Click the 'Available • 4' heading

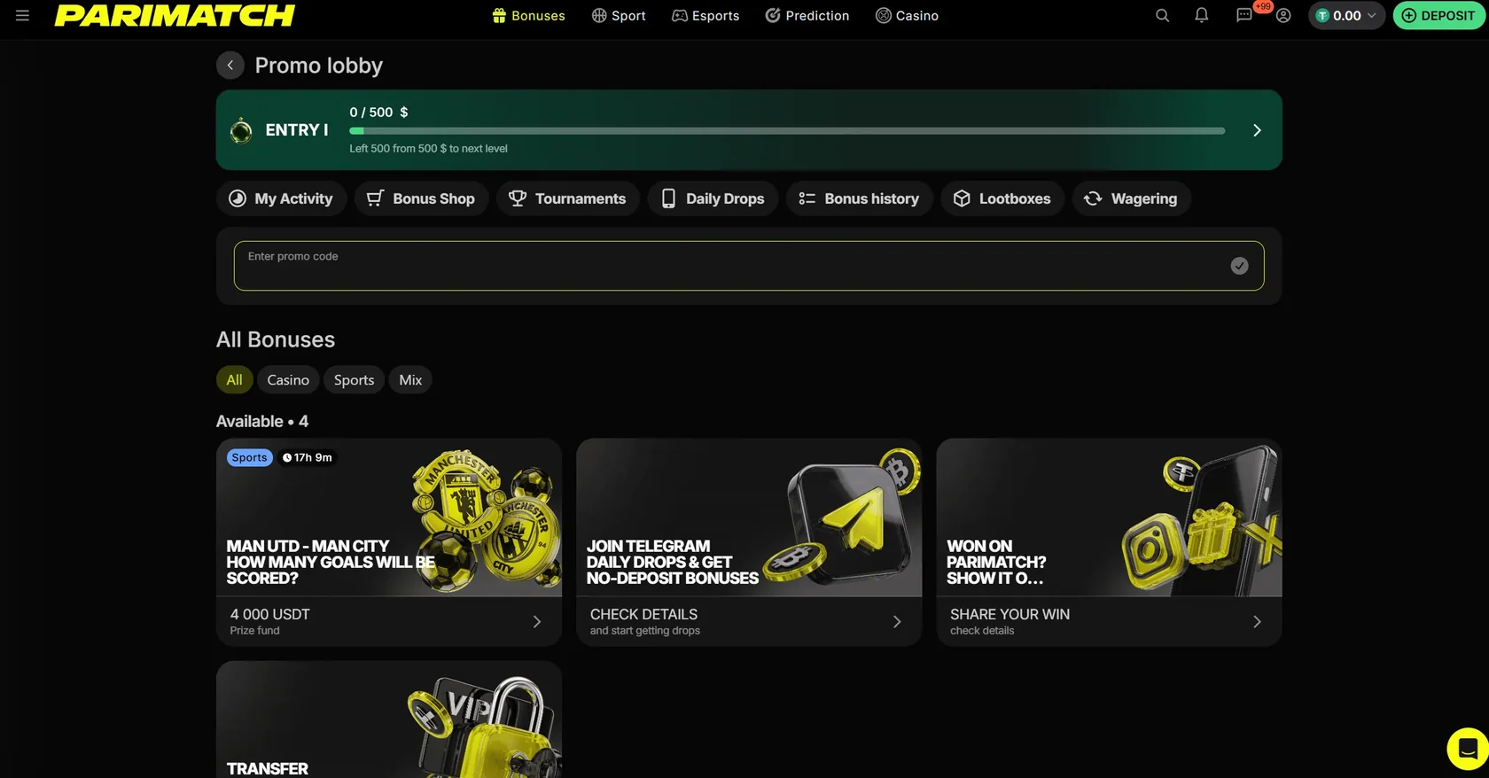pos(262,422)
